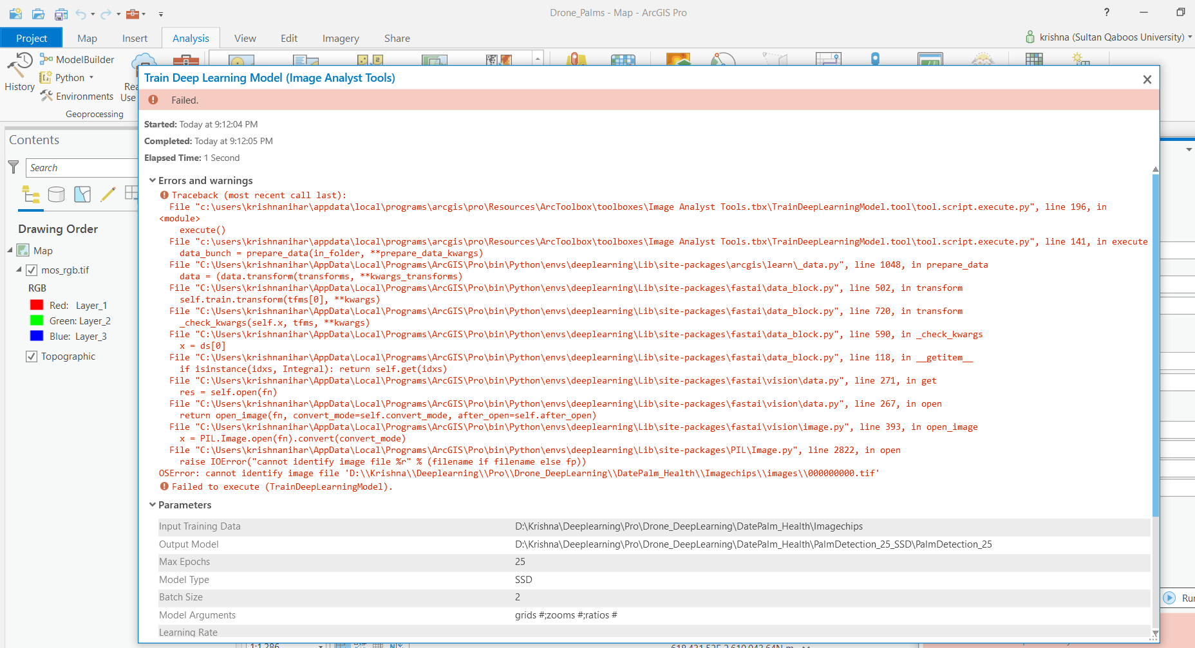This screenshot has height=648, width=1195.
Task: Click the Failed error status icon
Action: [x=153, y=100]
